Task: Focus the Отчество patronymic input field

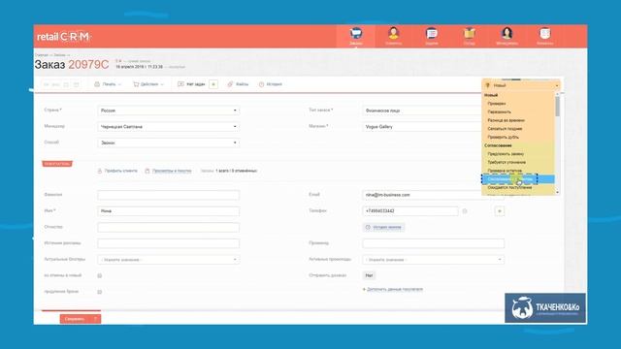Action: click(x=168, y=227)
